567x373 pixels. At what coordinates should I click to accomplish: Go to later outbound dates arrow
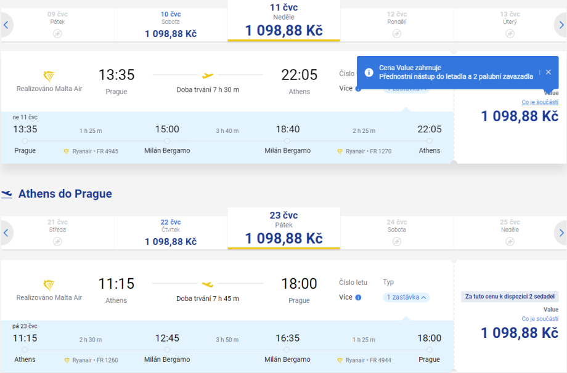561,25
